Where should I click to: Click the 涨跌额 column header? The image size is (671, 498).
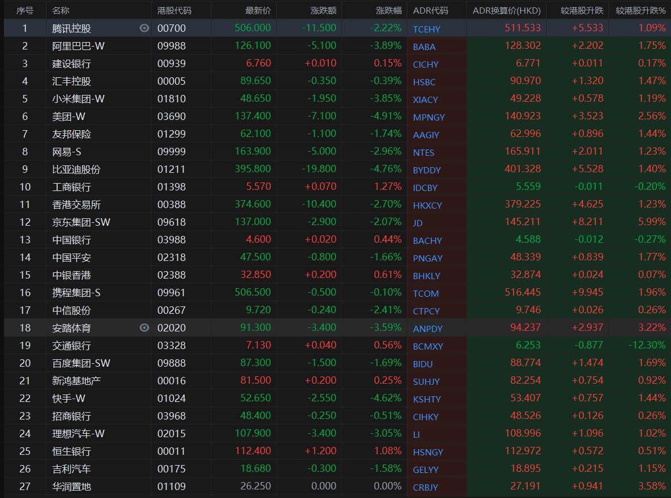pos(323,10)
